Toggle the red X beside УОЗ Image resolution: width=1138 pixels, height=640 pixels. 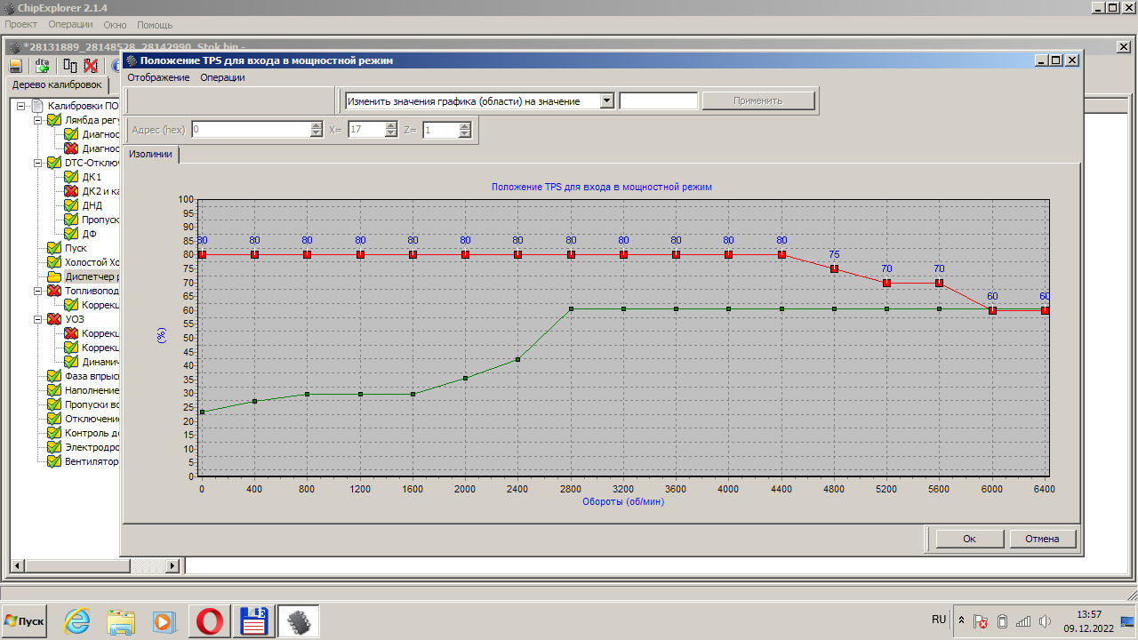coord(54,320)
